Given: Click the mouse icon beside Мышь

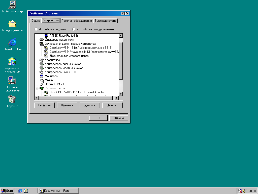Looking at the screenshot, I should pos(42,80).
